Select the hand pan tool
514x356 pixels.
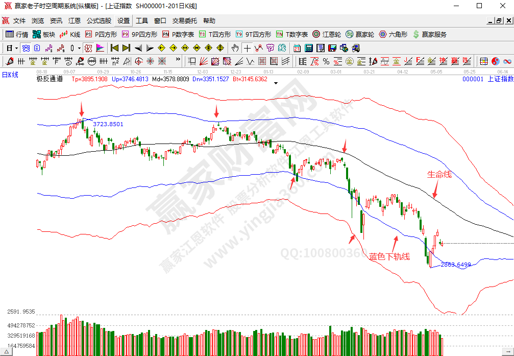[235, 48]
